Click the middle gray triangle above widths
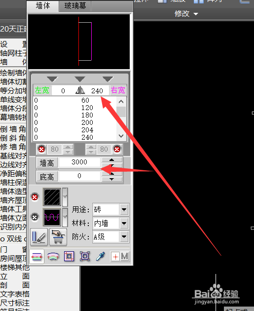Screen dimensions: 254x311 point(80,79)
